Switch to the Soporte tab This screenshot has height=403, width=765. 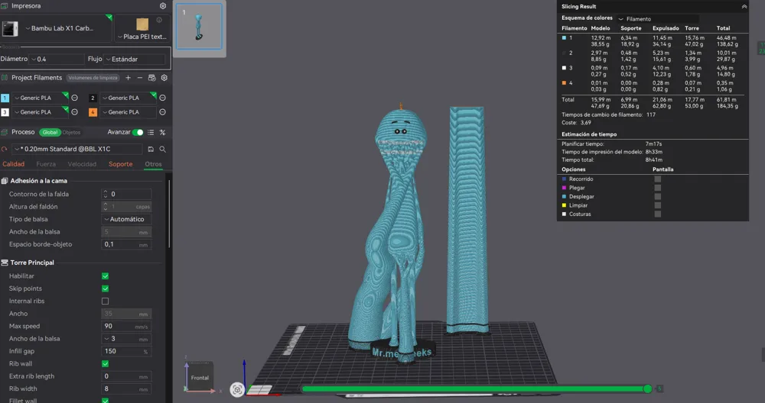click(x=121, y=164)
